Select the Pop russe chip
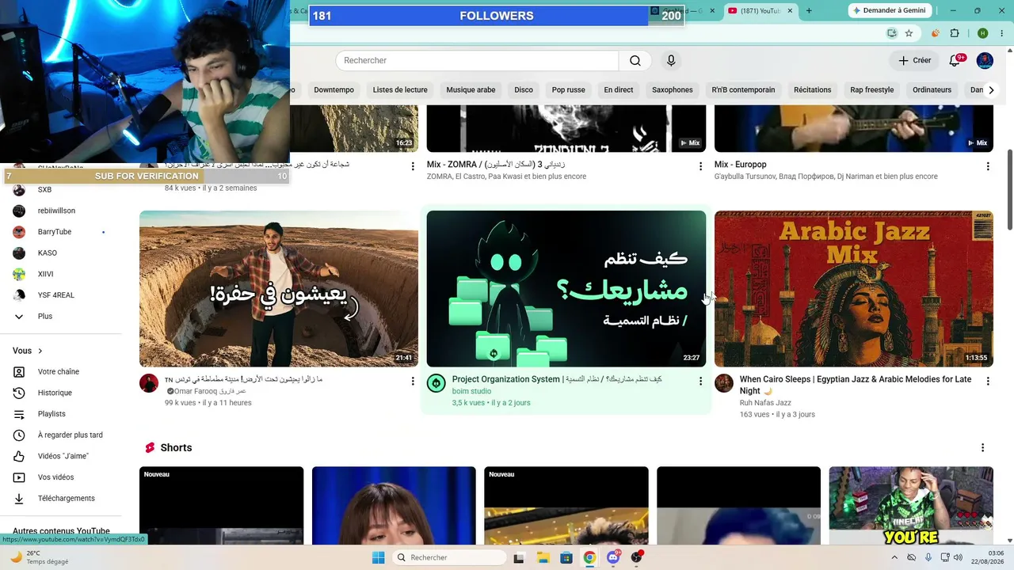 (569, 90)
